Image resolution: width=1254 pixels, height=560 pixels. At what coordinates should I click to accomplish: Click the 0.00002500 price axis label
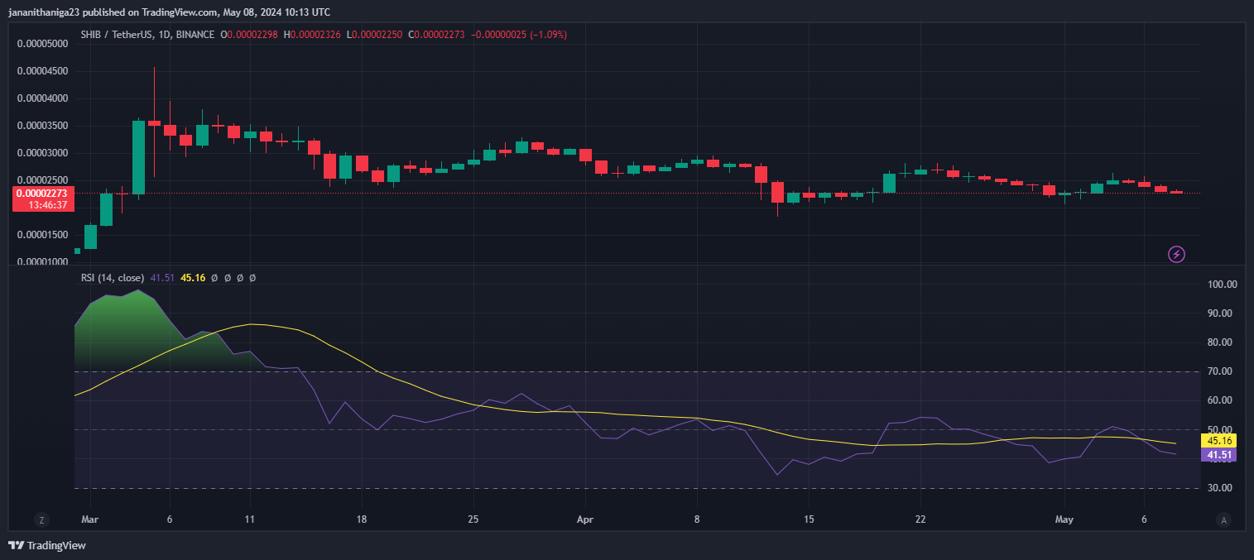[x=43, y=179]
